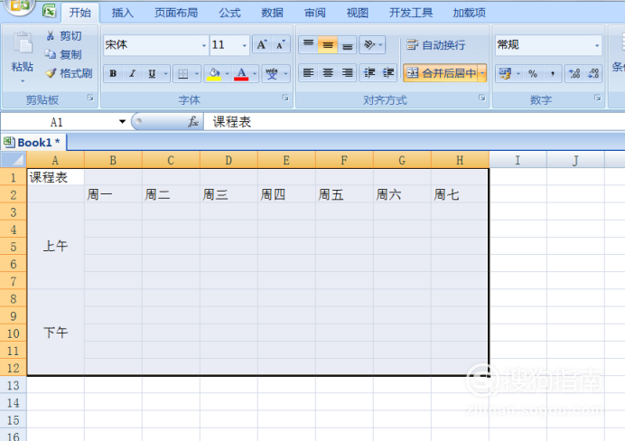
Task: Select row 13 header
Action: (14, 385)
